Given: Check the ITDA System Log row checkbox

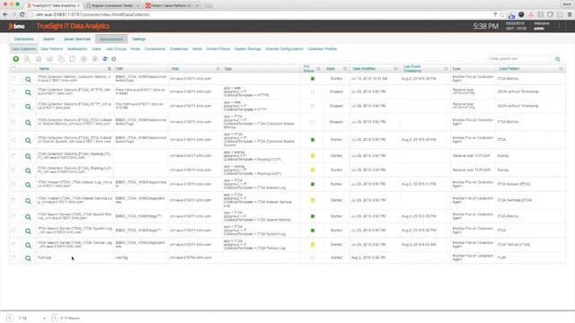Looking at the screenshot, I should pyautogui.click(x=13, y=231).
